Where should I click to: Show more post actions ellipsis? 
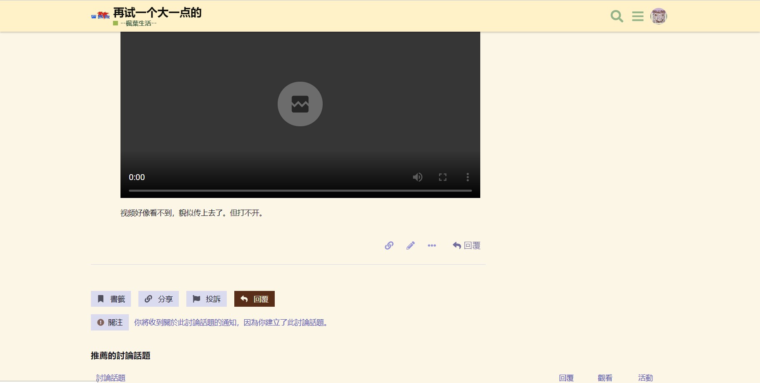pos(432,245)
